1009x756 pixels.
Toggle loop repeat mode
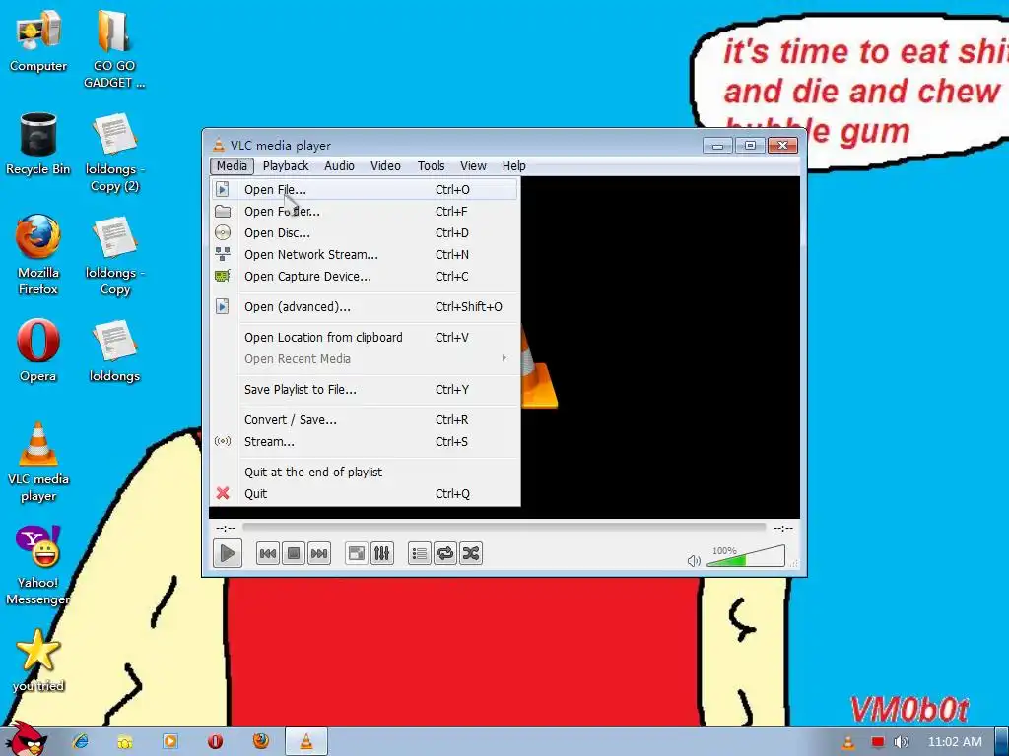tap(445, 553)
